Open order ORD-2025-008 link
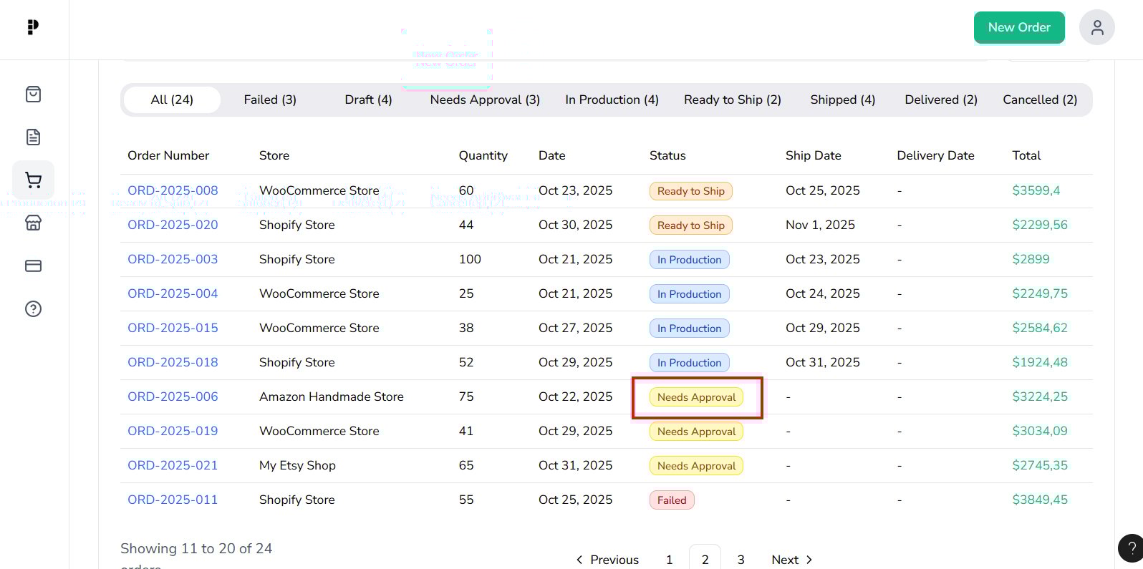The width and height of the screenshot is (1143, 569). (x=173, y=191)
